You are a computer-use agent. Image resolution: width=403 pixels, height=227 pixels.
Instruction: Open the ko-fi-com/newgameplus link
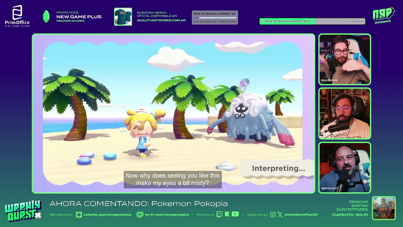167,215
